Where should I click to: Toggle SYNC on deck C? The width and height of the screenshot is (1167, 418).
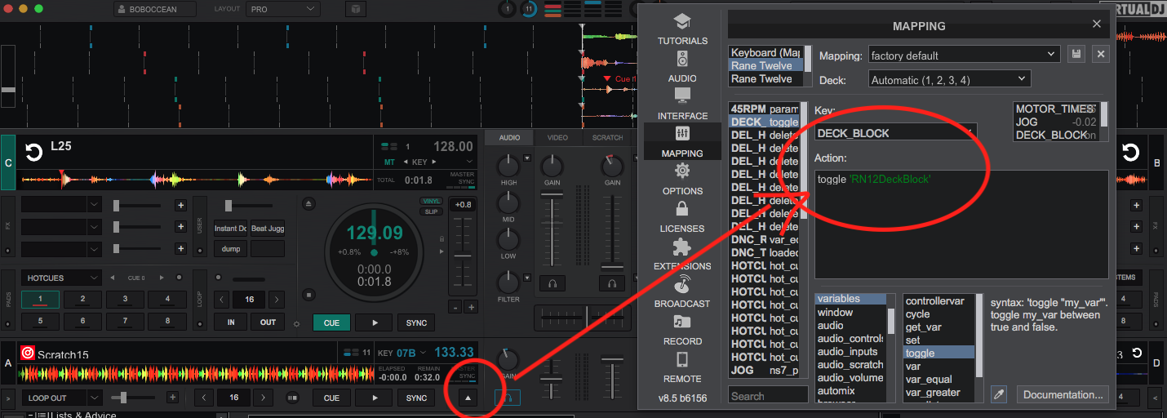[416, 322]
